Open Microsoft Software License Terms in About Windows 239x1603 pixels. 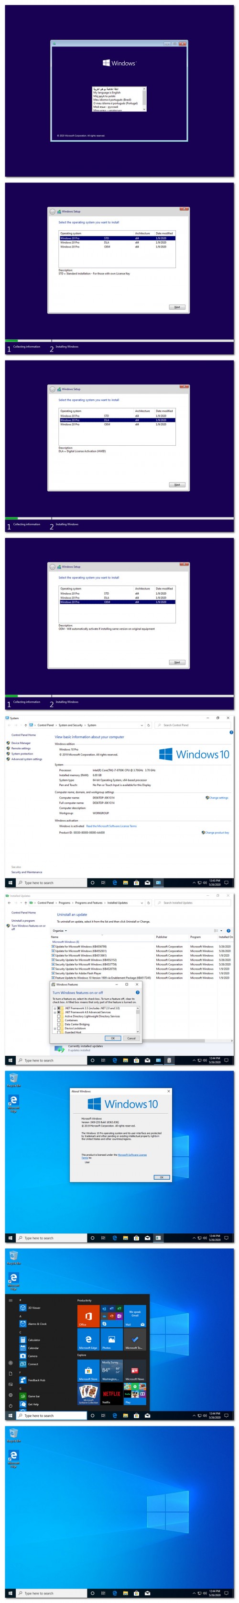132,1155
